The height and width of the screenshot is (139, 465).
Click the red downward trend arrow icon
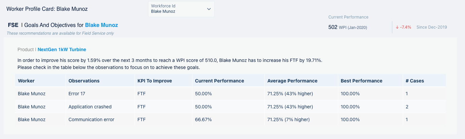(397, 27)
